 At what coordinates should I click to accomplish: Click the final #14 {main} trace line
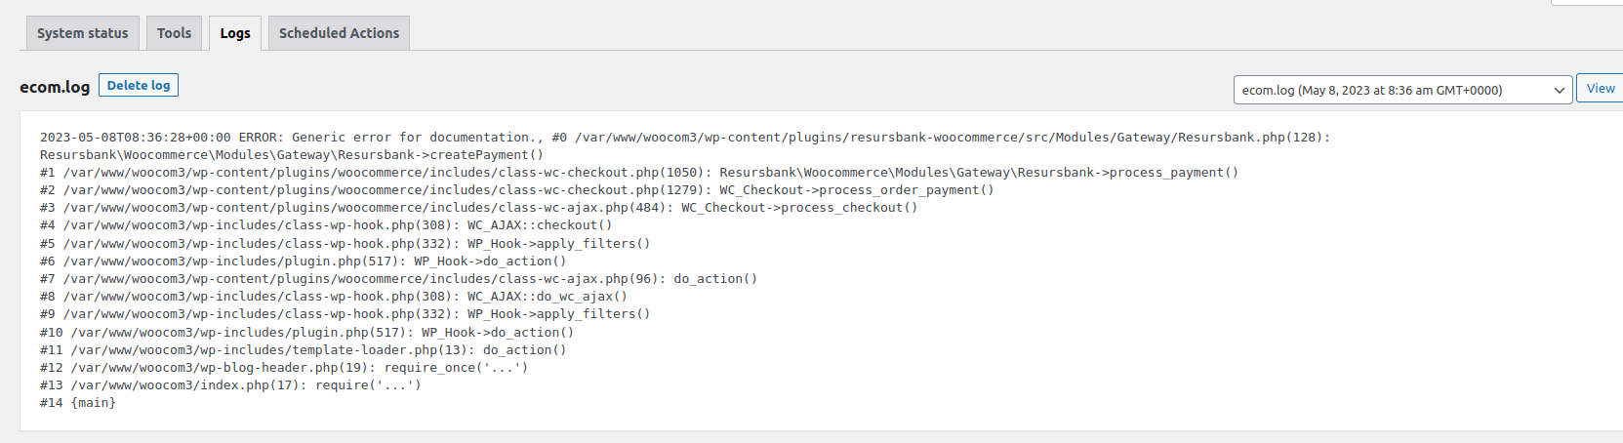tap(78, 403)
